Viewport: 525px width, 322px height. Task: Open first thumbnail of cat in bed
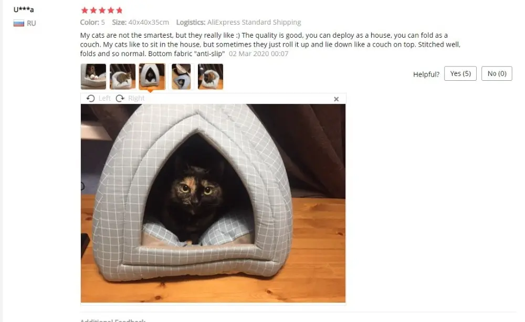(x=93, y=77)
